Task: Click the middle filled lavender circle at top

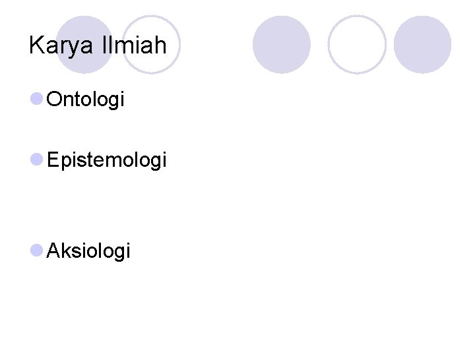Action: tap(282, 45)
